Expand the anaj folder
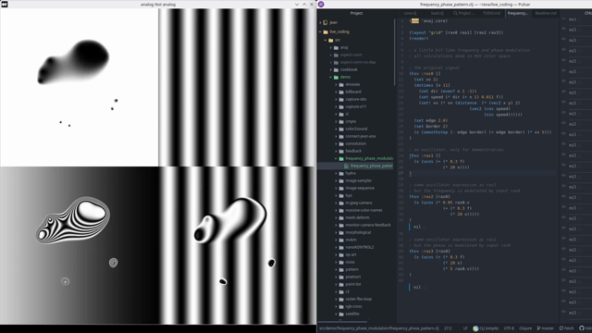Viewport: 592px width, 333px height. 331,47
